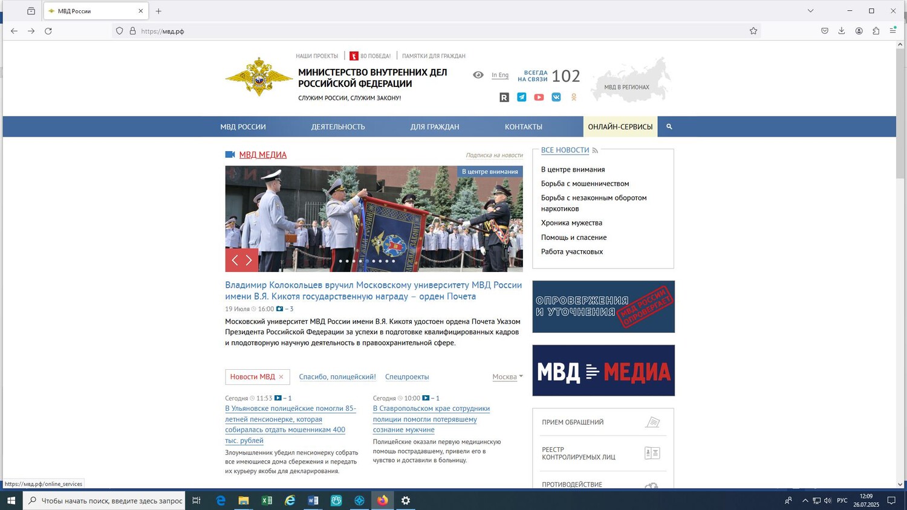Click the VK social network icon
Viewport: 907px width, 510px height.
tap(556, 97)
